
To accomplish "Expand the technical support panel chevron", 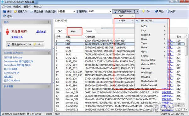I will coord(49,86).
